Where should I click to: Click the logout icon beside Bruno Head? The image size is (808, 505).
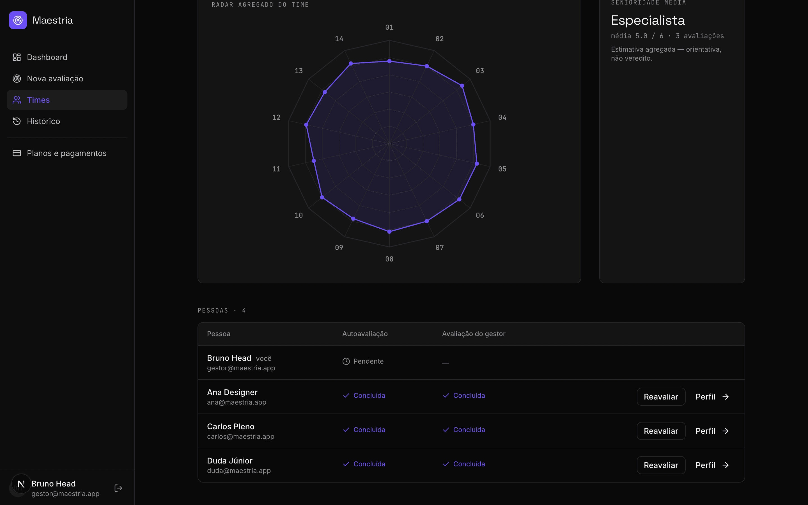point(118,488)
